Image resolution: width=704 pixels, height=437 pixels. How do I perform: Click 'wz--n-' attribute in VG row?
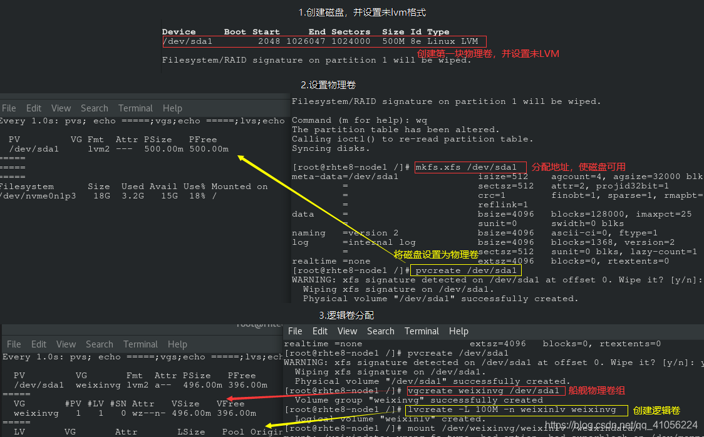pos(149,413)
